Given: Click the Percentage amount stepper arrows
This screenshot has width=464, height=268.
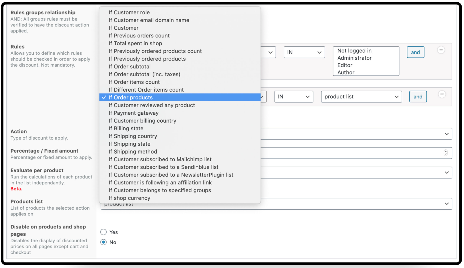Looking at the screenshot, I should tap(445, 153).
